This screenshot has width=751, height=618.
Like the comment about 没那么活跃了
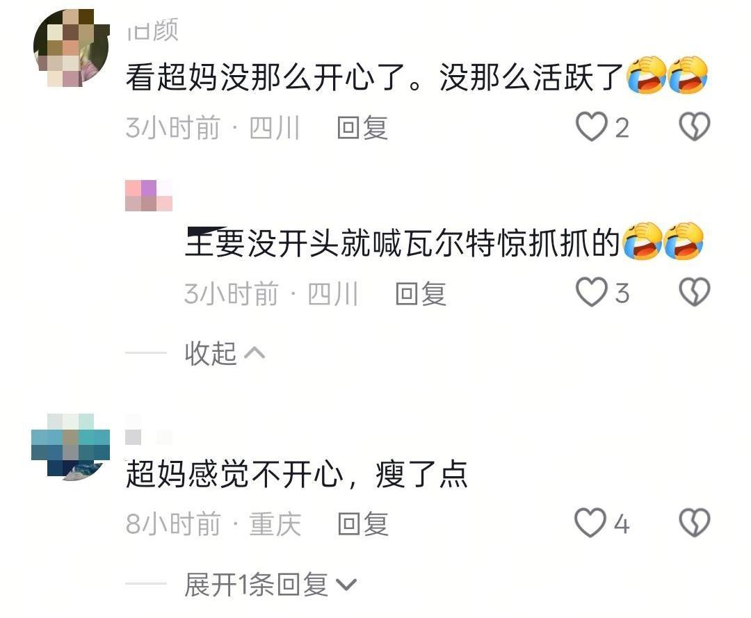591,127
